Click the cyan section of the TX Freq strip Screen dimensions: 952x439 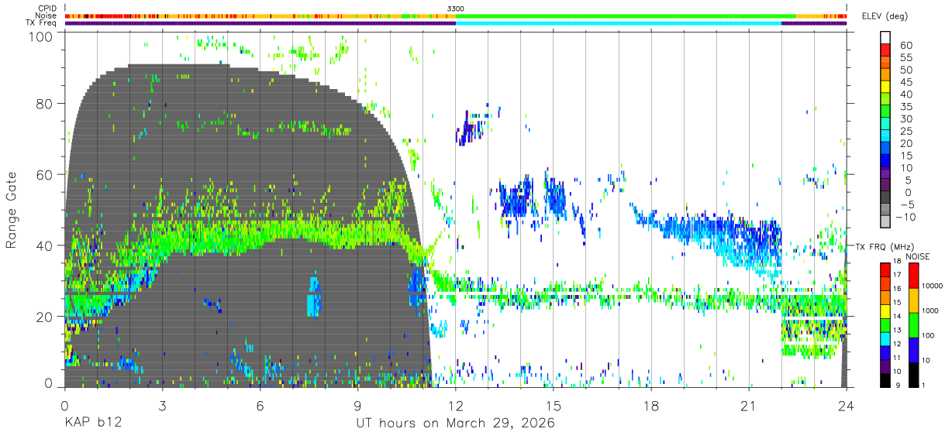point(619,23)
